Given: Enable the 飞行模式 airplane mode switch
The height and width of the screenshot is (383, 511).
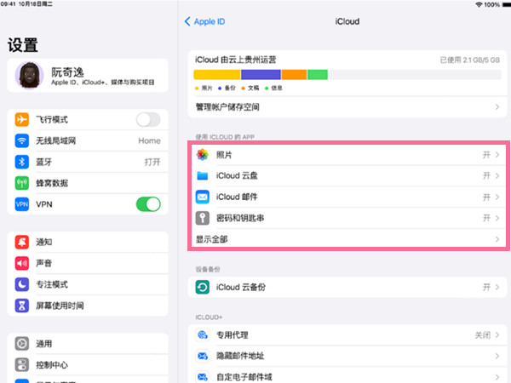Looking at the screenshot, I should [x=148, y=120].
